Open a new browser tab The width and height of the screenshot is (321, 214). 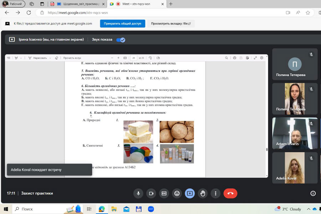tap(171, 4)
